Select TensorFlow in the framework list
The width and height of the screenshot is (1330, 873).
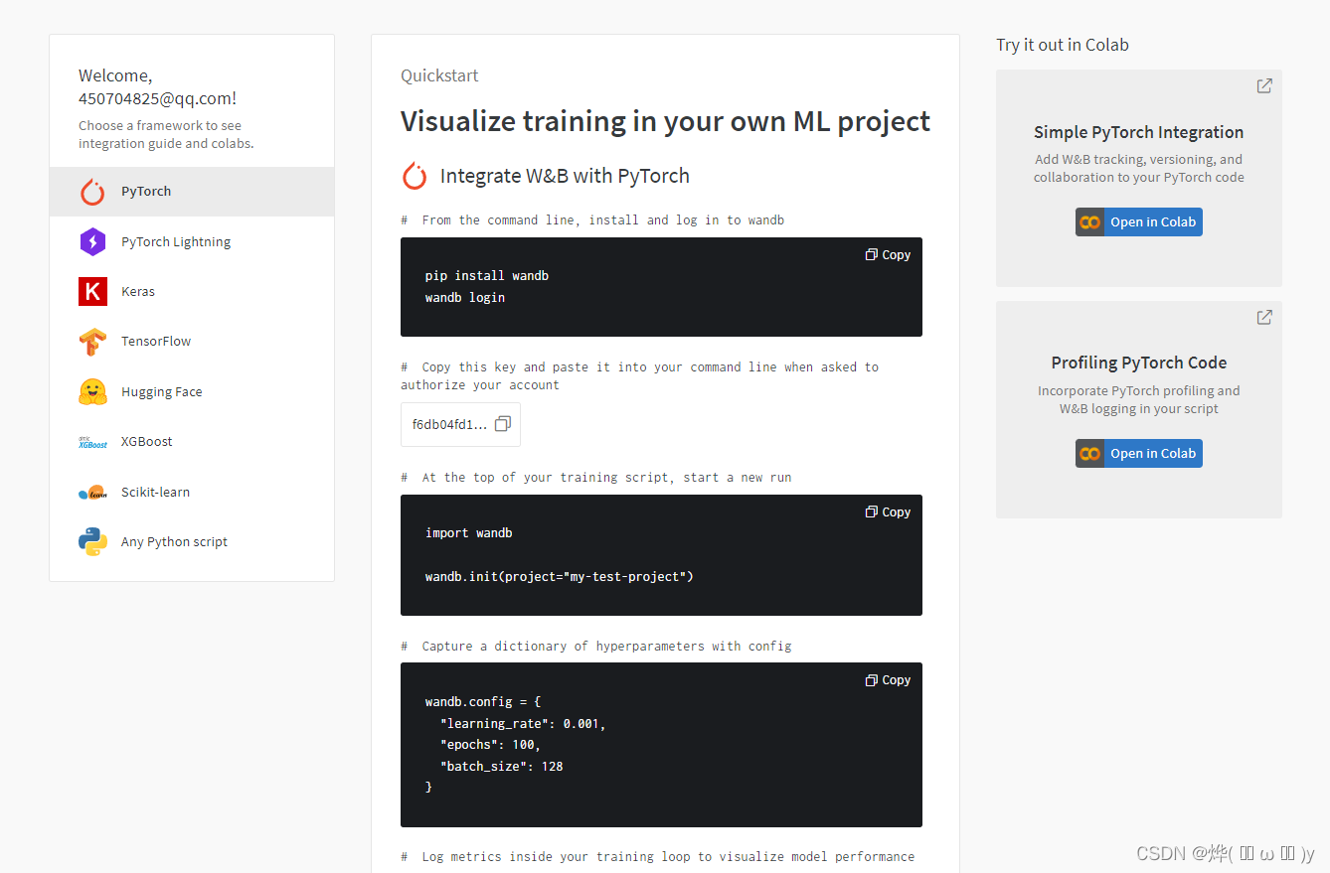[192, 341]
